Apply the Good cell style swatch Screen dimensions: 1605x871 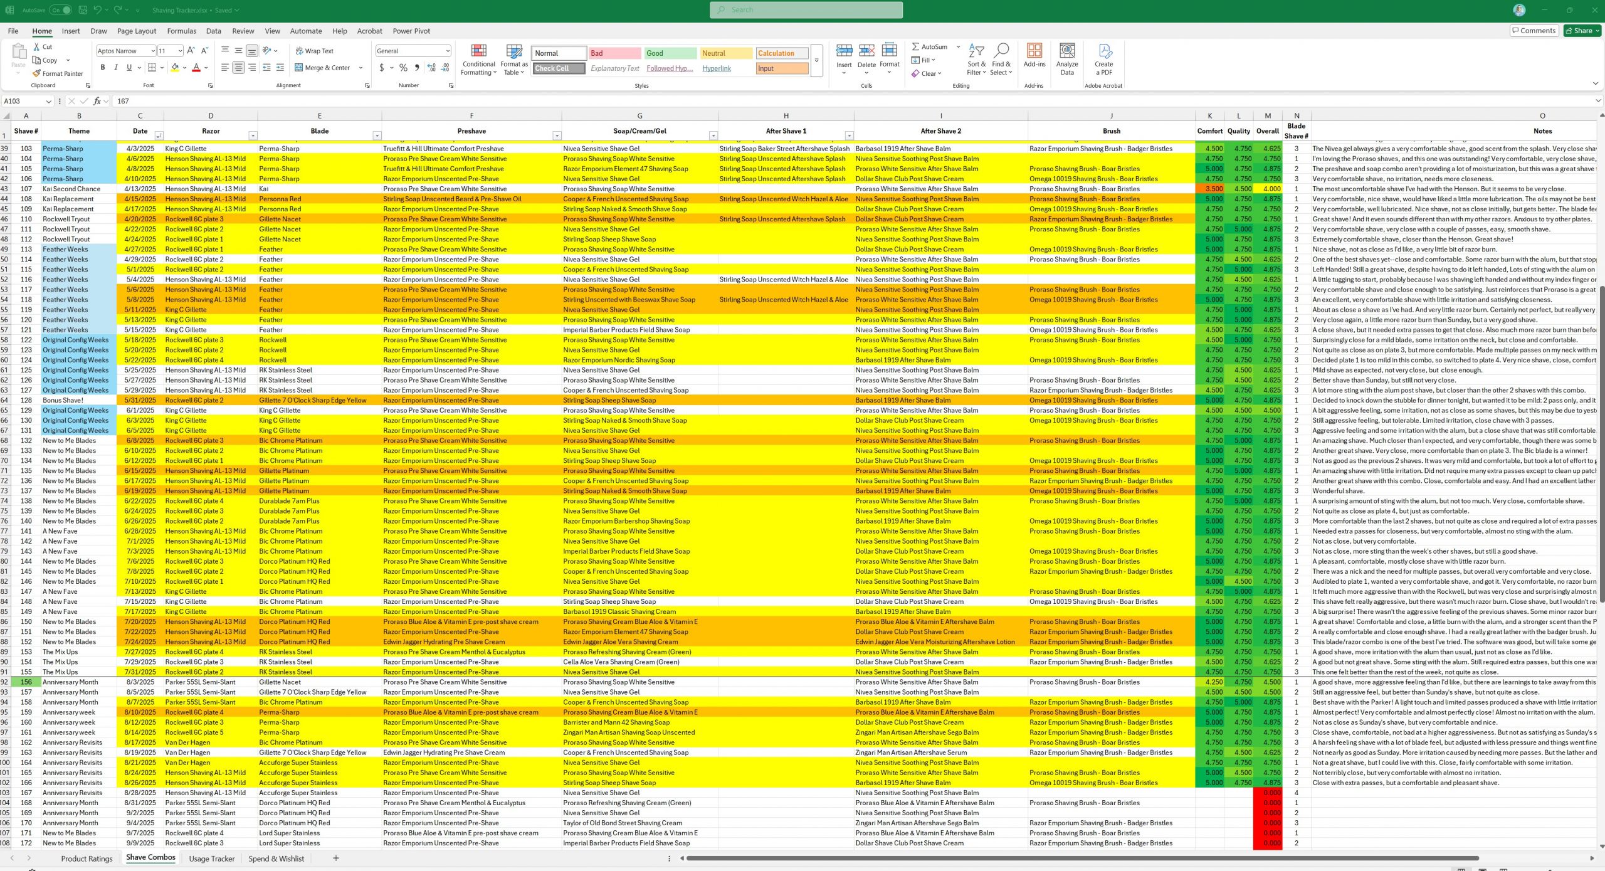coord(670,53)
